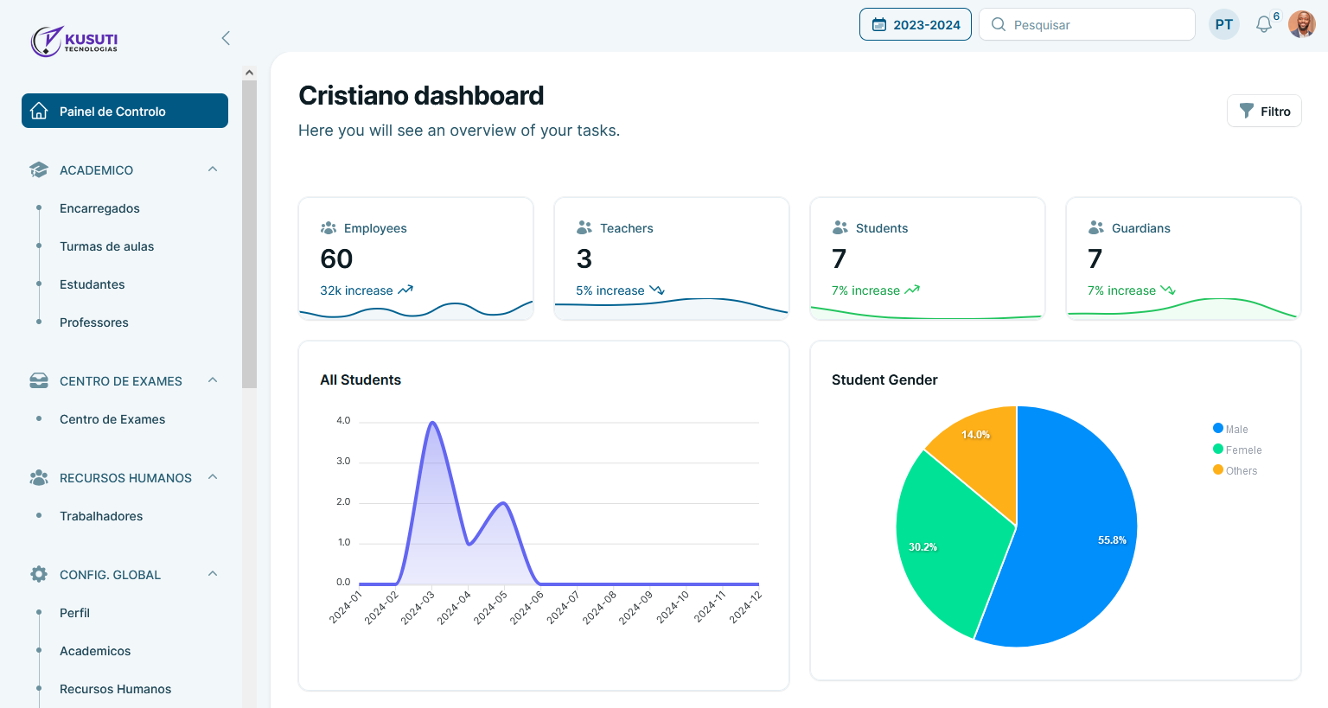Open the user profile avatar

tap(1301, 24)
